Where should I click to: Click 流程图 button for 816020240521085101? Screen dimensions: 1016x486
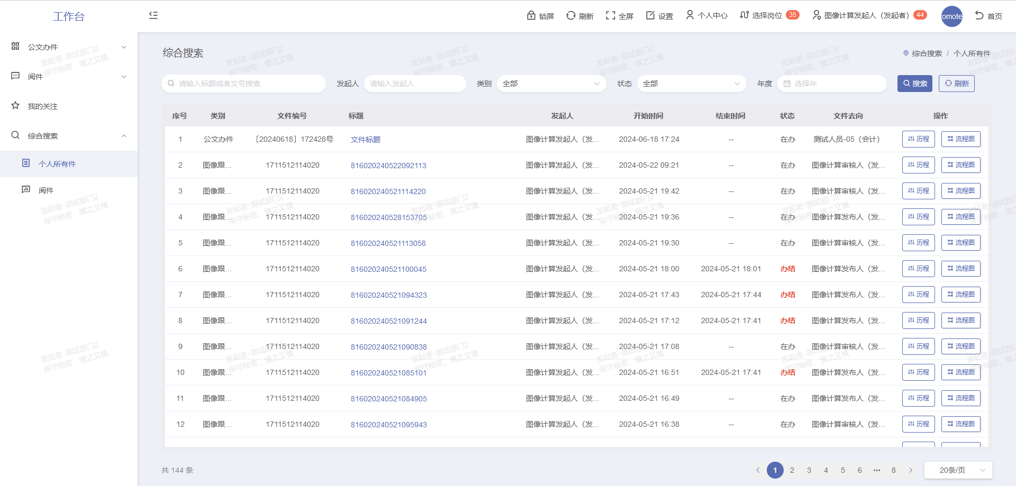960,372
